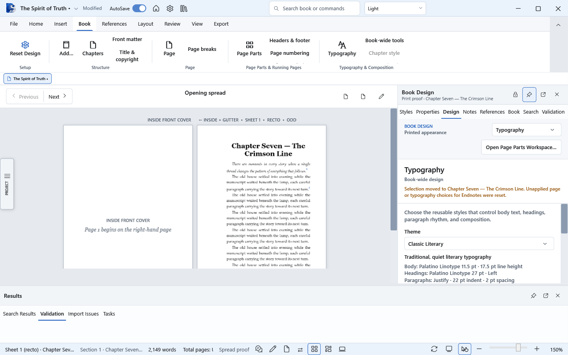Click the swap arrows status bar icon
The image size is (568, 355).
click(300, 349)
